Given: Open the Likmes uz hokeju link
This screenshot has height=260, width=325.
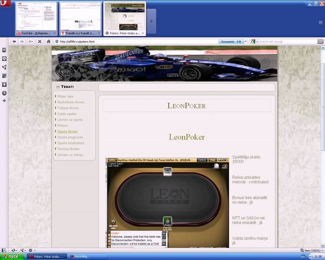Looking at the screenshot, I should [70, 155].
